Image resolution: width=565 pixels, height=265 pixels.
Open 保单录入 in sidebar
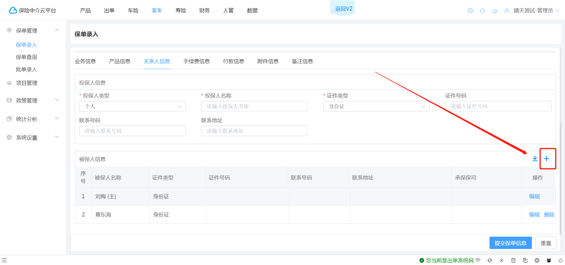point(26,45)
